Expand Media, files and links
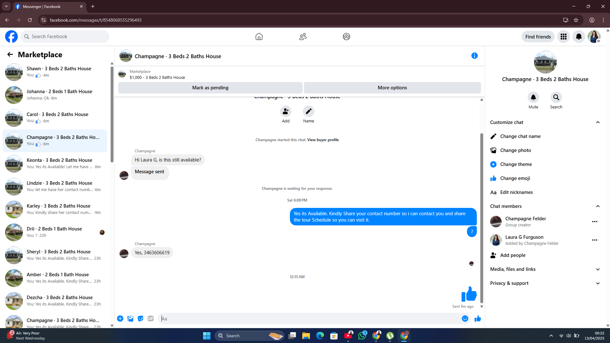 tap(545, 269)
